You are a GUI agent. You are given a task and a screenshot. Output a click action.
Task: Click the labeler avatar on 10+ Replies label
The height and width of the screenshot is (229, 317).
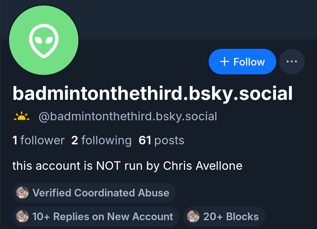point(23,217)
